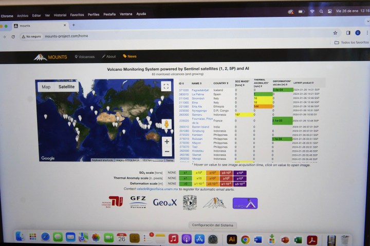Screen dimensions: 370x246
Task: Reload the page in Chrome
Action: point(12,37)
